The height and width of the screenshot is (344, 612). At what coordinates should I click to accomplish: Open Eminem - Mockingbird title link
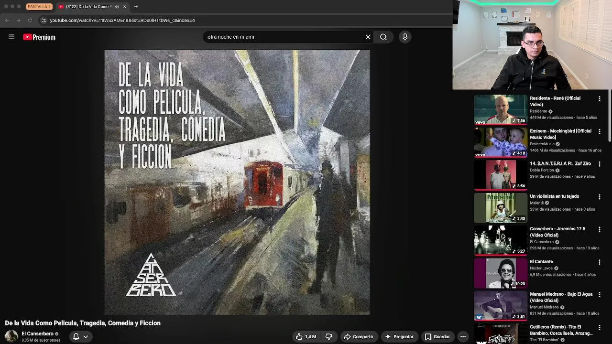(x=560, y=134)
